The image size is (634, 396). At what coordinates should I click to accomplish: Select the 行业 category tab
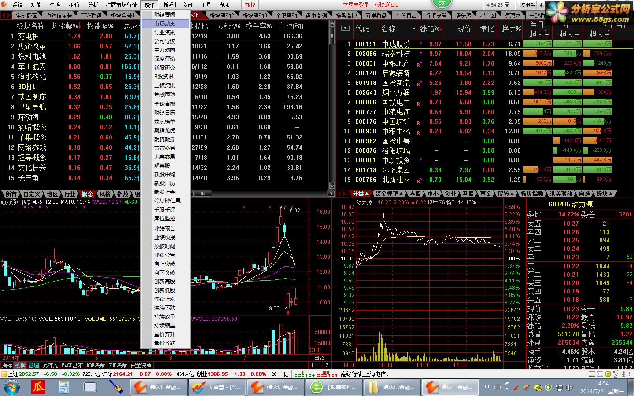pos(70,194)
